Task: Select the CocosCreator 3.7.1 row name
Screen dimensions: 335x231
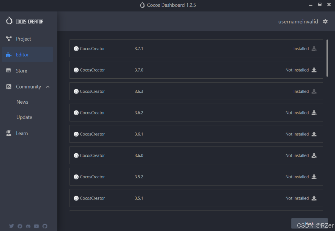Action: point(92,48)
